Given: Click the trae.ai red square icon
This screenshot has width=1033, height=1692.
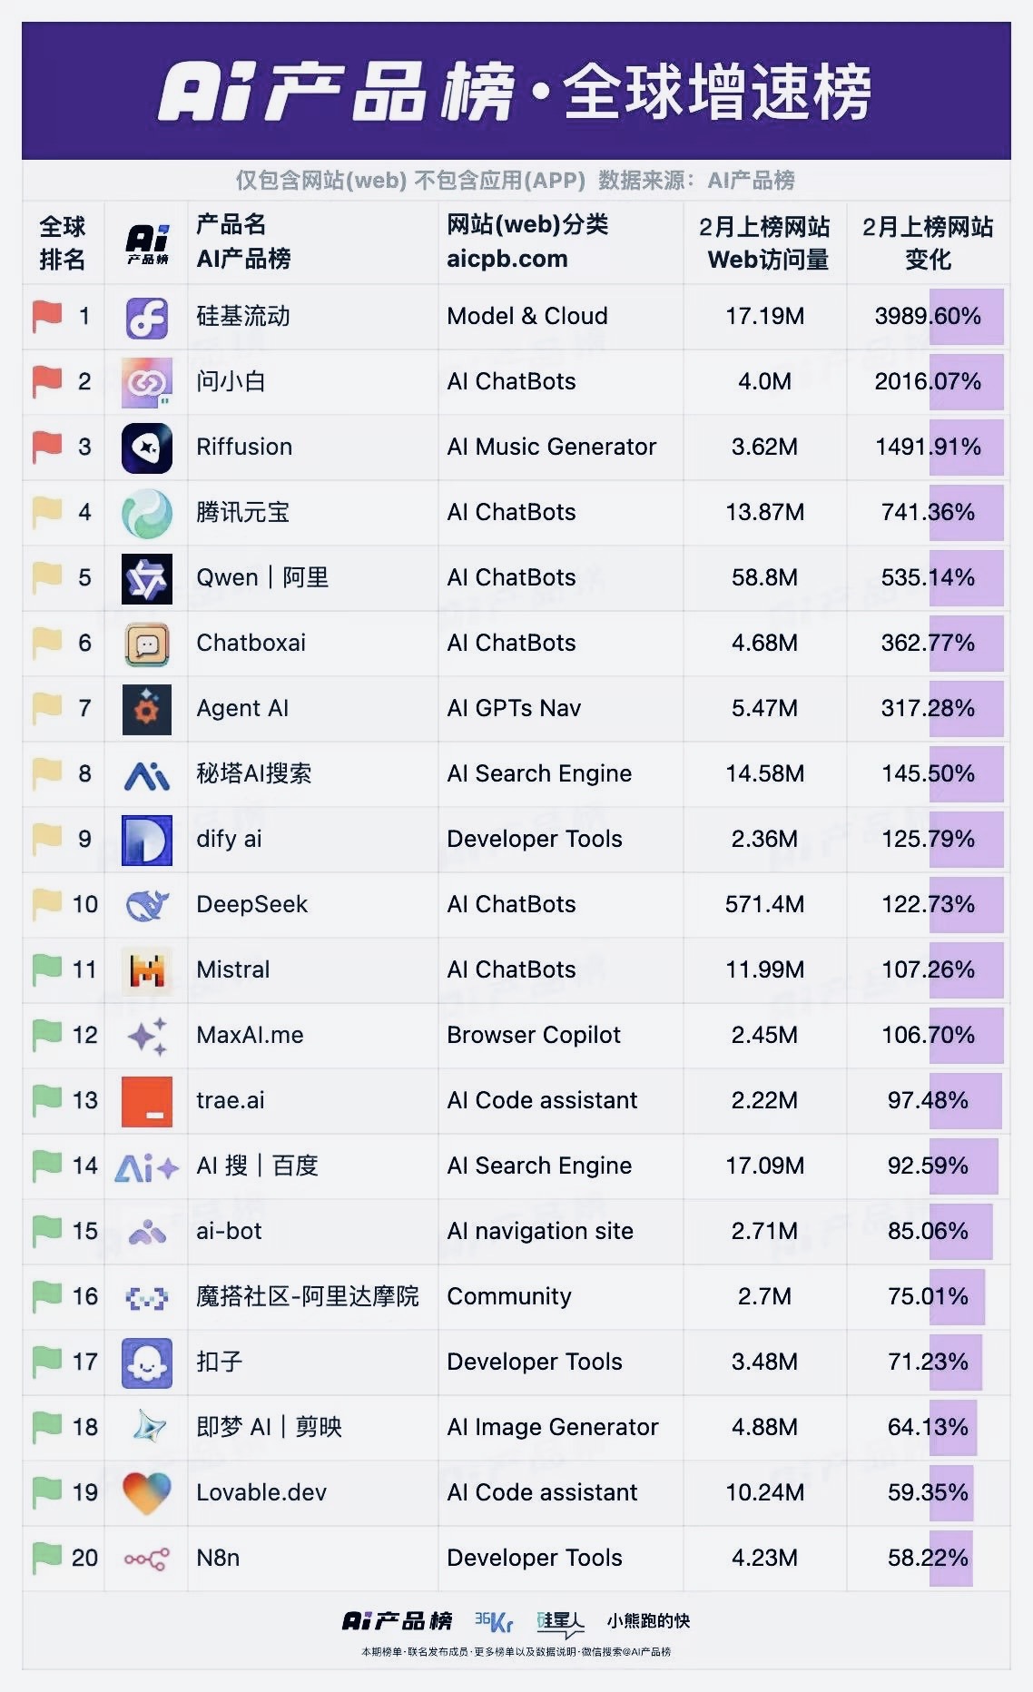Looking at the screenshot, I should pos(146,1101).
